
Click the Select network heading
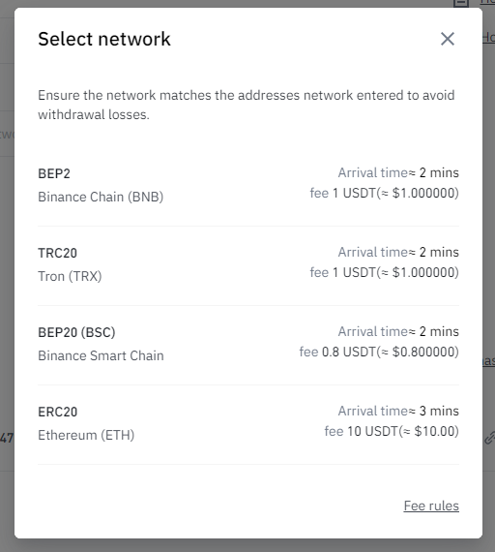pyautogui.click(x=104, y=39)
